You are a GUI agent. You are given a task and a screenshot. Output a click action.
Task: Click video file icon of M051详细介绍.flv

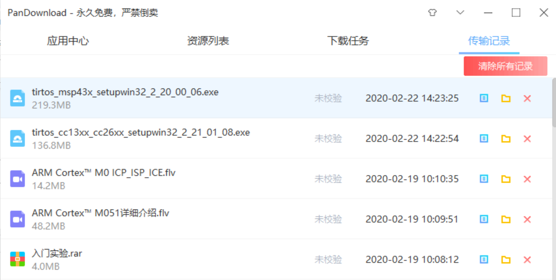click(17, 219)
